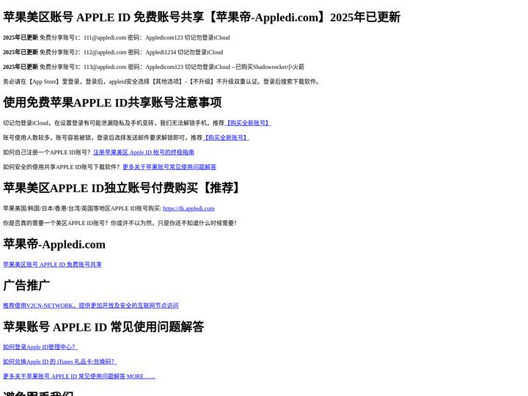This screenshot has width=528, height=396.
Task: Click the 免费分享账号3 line with 113@appledi.com
Action: pyautogui.click(x=153, y=67)
